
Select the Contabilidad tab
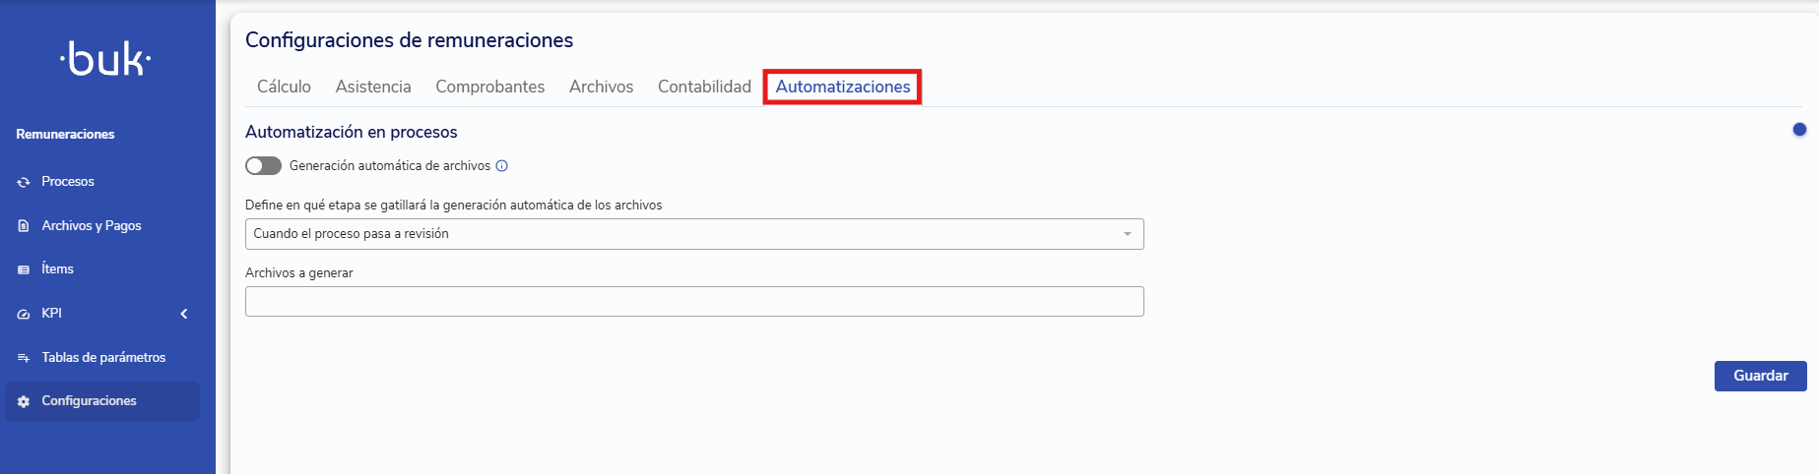[704, 87]
